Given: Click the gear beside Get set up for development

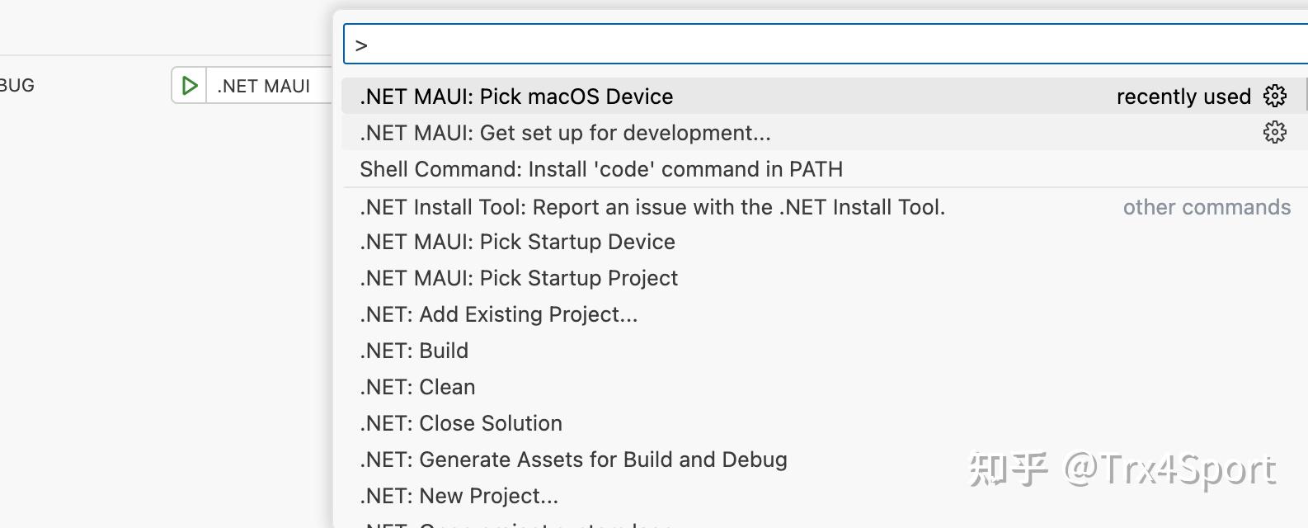Looking at the screenshot, I should [x=1276, y=132].
